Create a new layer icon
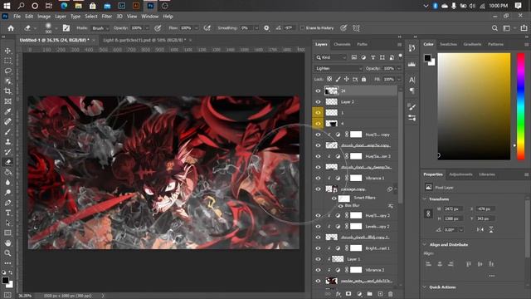The width and height of the screenshot is (531, 299). 380,294
